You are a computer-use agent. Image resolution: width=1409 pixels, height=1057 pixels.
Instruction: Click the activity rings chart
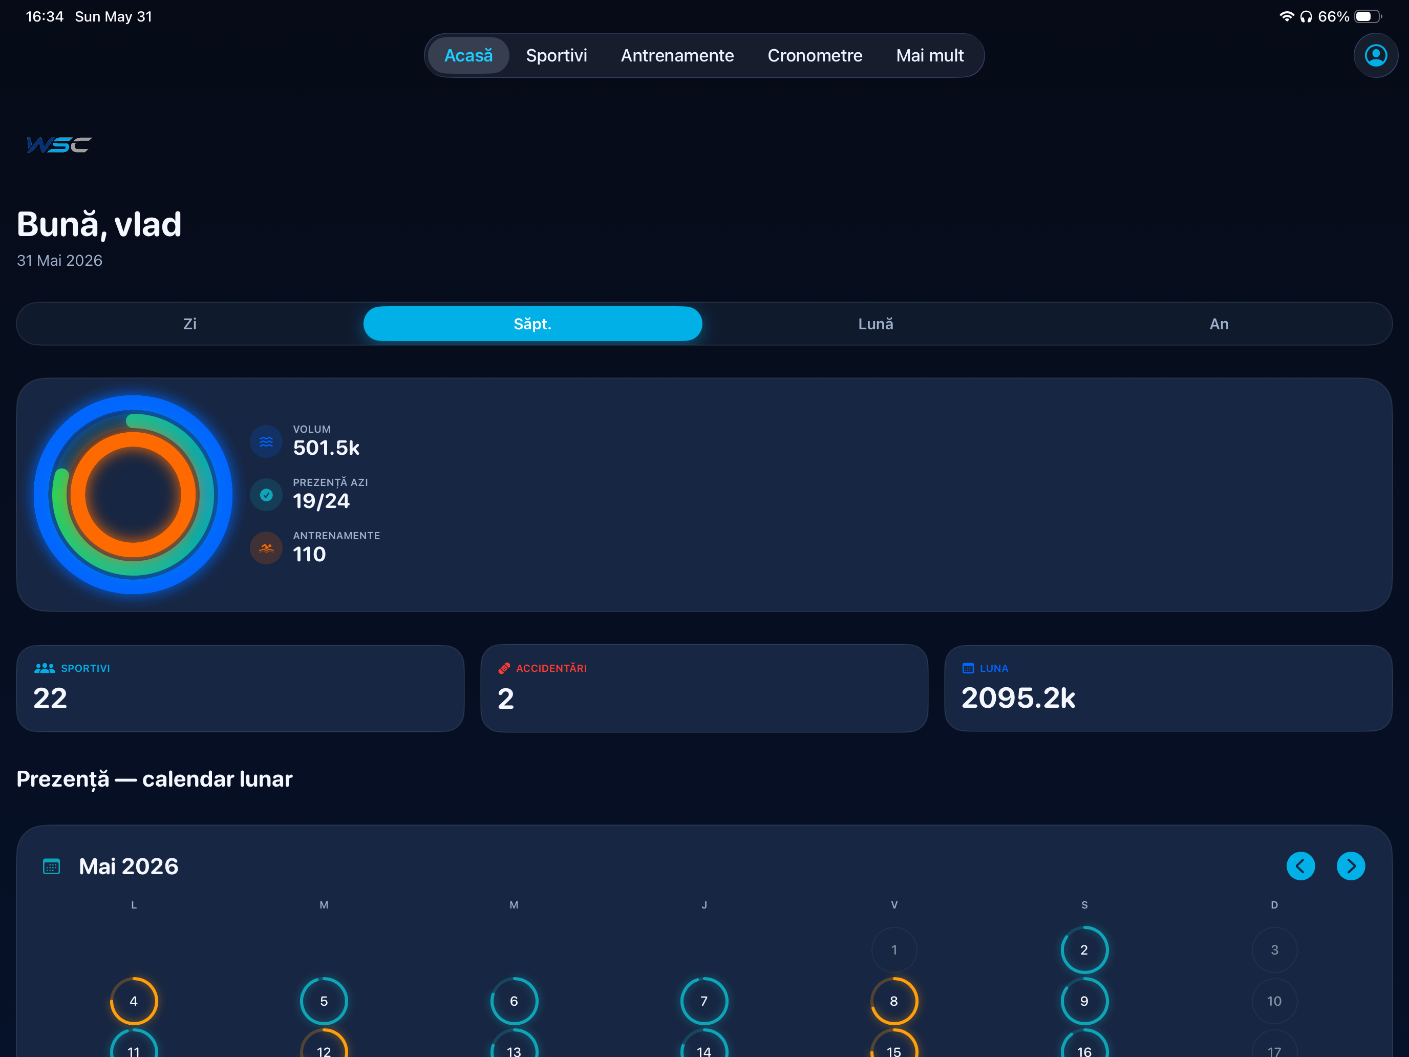pos(133,494)
